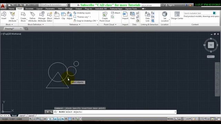Click the [Top] view control label
The image size is (221, 124).
(x=6, y=34)
